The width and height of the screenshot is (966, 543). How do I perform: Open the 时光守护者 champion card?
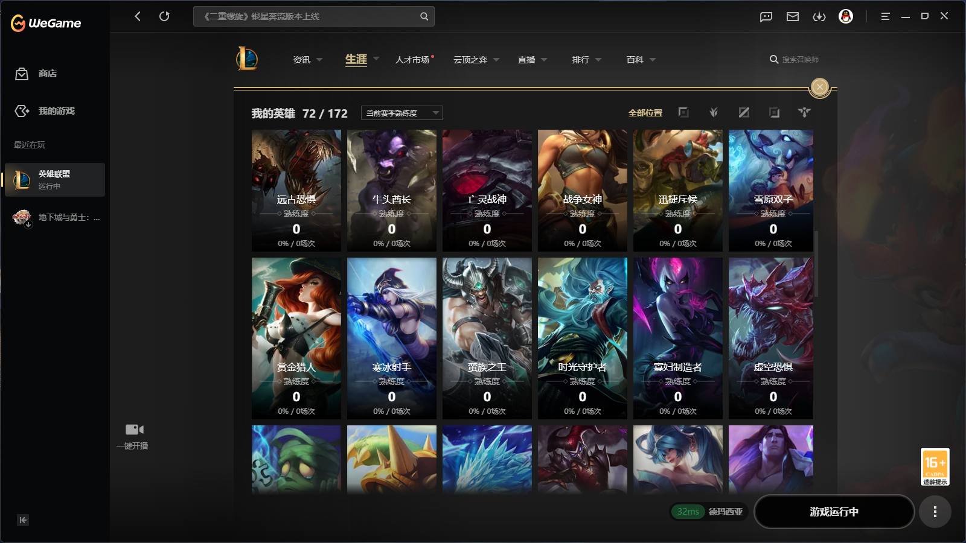click(583, 338)
